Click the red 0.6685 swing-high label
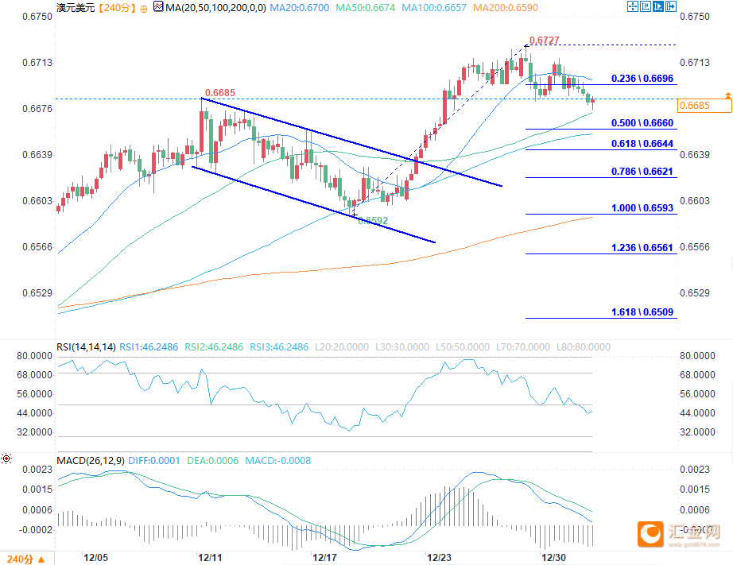733x565 pixels. (220, 92)
